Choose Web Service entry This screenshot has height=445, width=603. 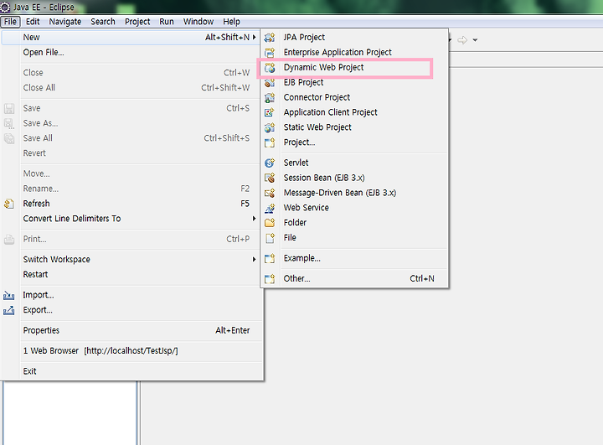[x=354, y=208]
